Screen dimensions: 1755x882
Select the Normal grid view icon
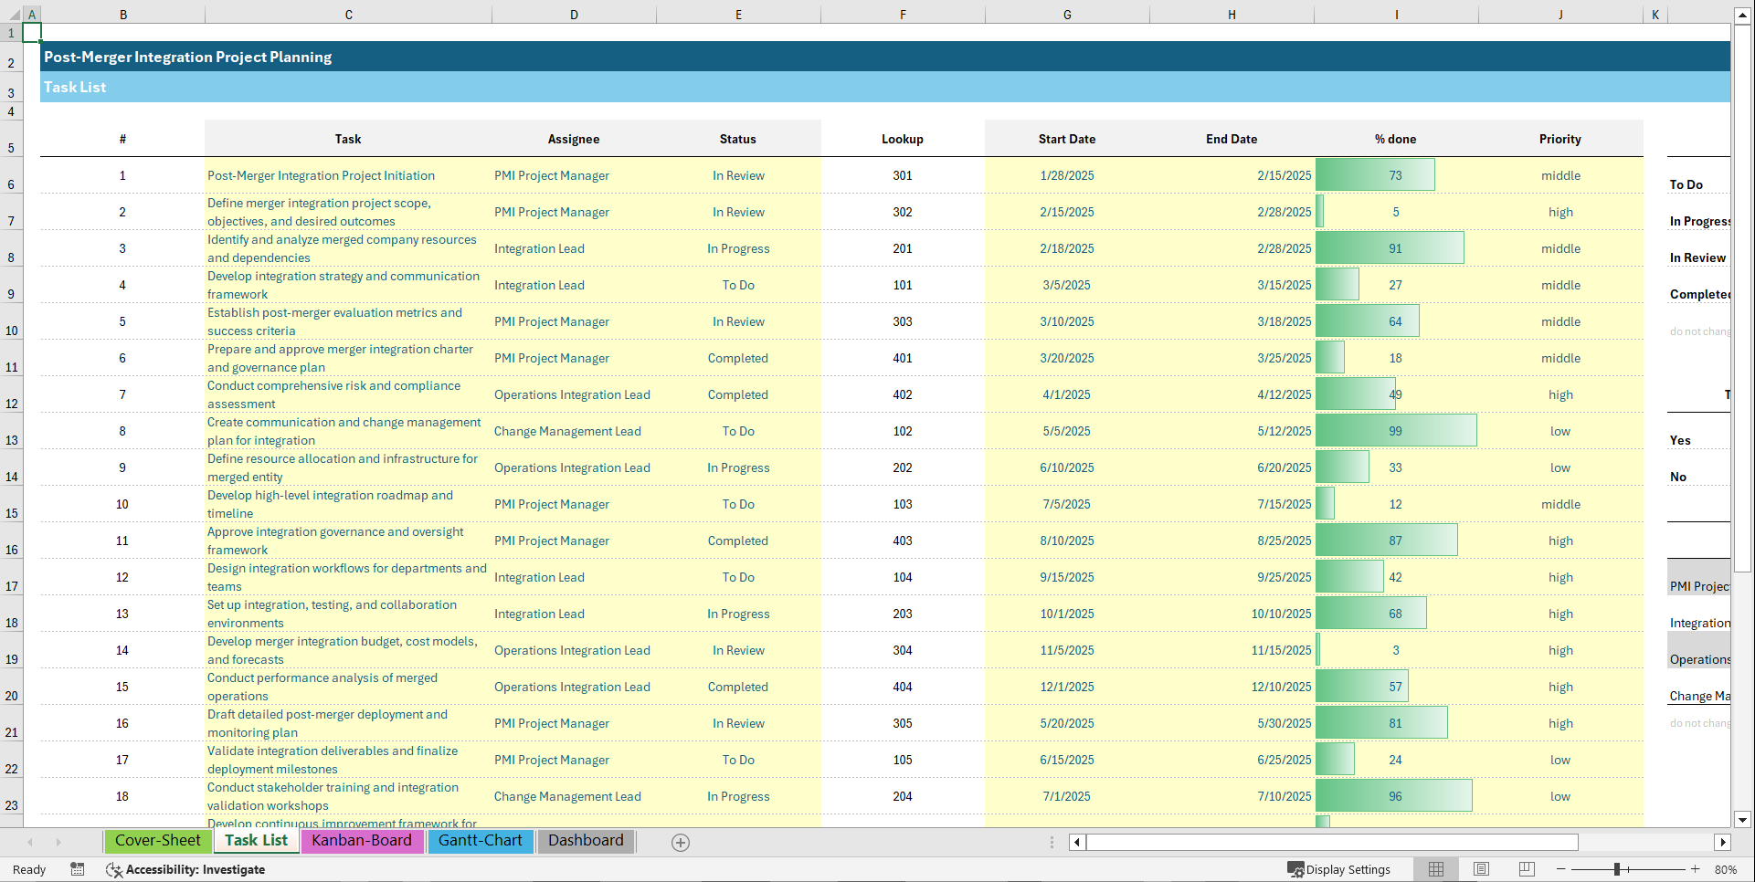(x=1436, y=869)
